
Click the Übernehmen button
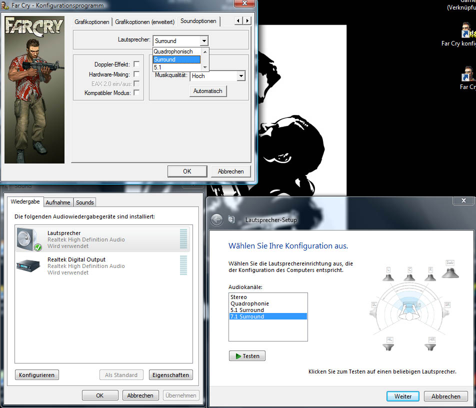click(181, 395)
